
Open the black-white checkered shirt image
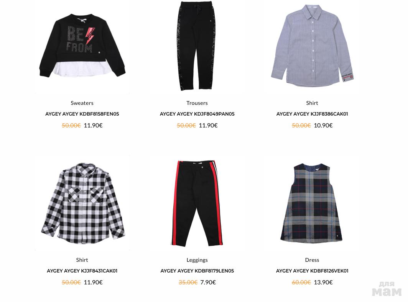(83, 203)
